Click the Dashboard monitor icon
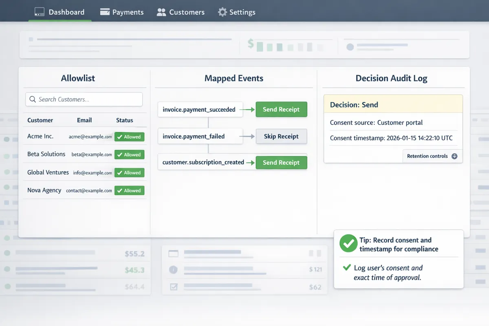This screenshot has width=489, height=326. (x=40, y=12)
